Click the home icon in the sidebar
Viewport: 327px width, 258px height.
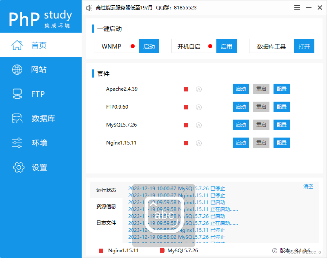tap(17, 45)
